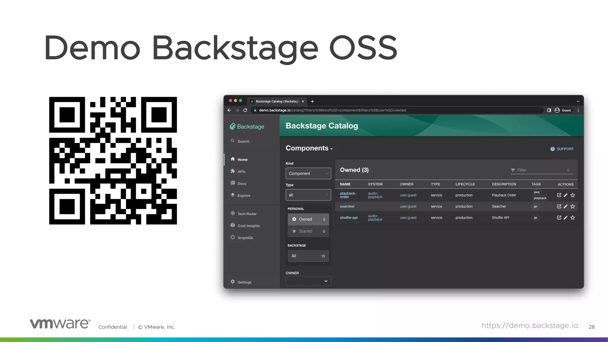The width and height of the screenshot is (608, 342).
Task: Click the Search magnifier in sidebar
Action: (x=233, y=141)
